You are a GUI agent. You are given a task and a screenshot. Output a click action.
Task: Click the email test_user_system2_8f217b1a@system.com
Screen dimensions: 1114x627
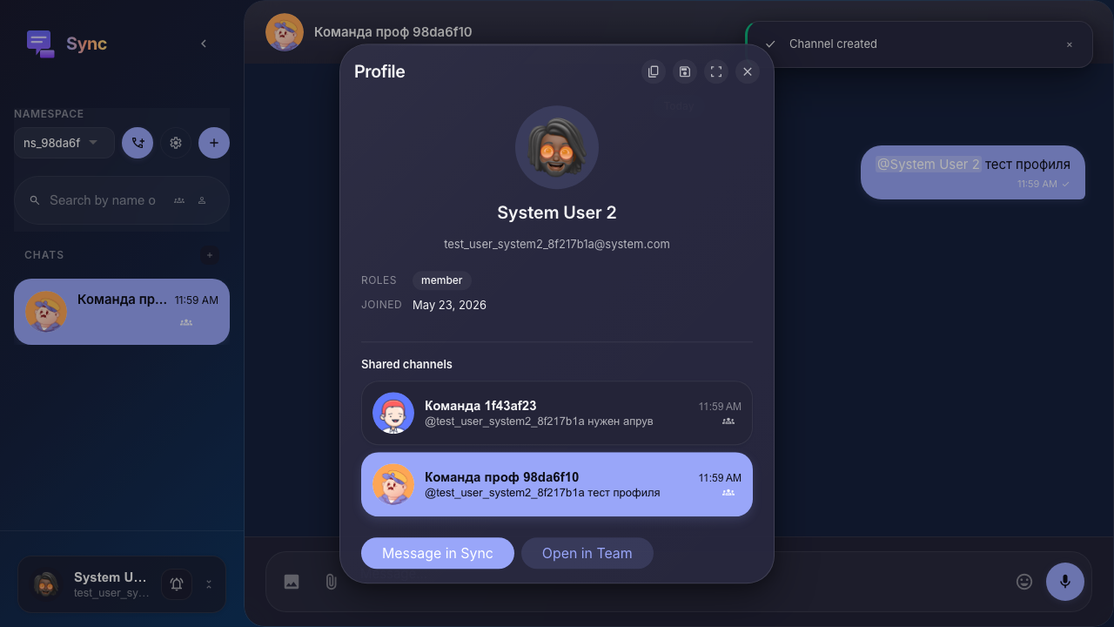[557, 244]
